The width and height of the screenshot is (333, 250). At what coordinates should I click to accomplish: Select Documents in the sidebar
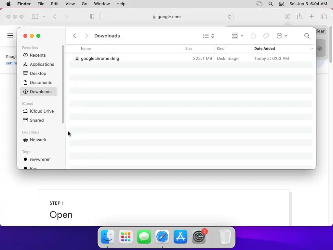click(x=39, y=82)
